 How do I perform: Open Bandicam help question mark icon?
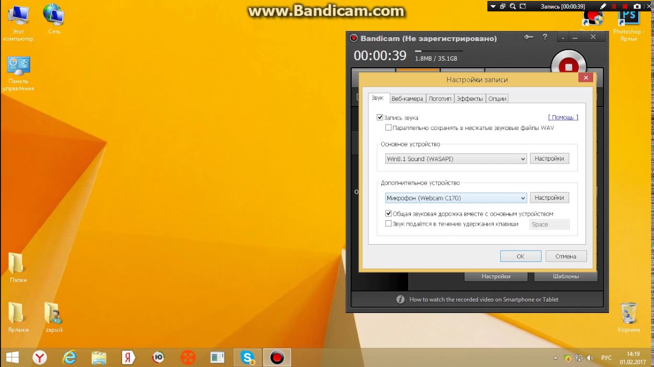click(x=545, y=37)
